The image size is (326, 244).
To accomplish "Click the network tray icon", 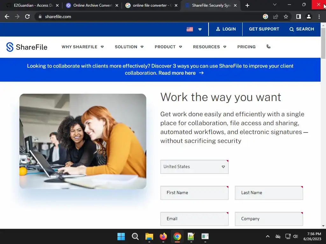I will pos(288,236).
